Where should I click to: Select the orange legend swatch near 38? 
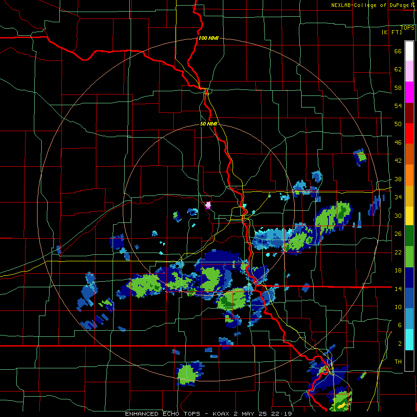pos(409,175)
